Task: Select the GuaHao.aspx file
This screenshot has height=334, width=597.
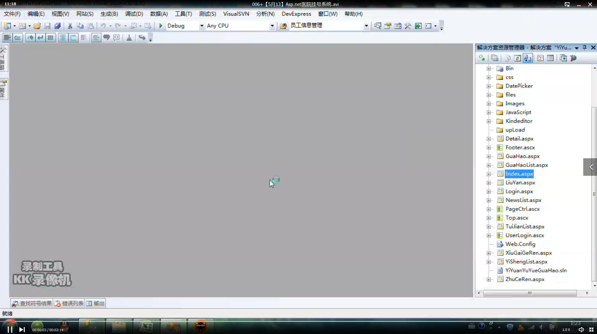Action: click(522, 156)
